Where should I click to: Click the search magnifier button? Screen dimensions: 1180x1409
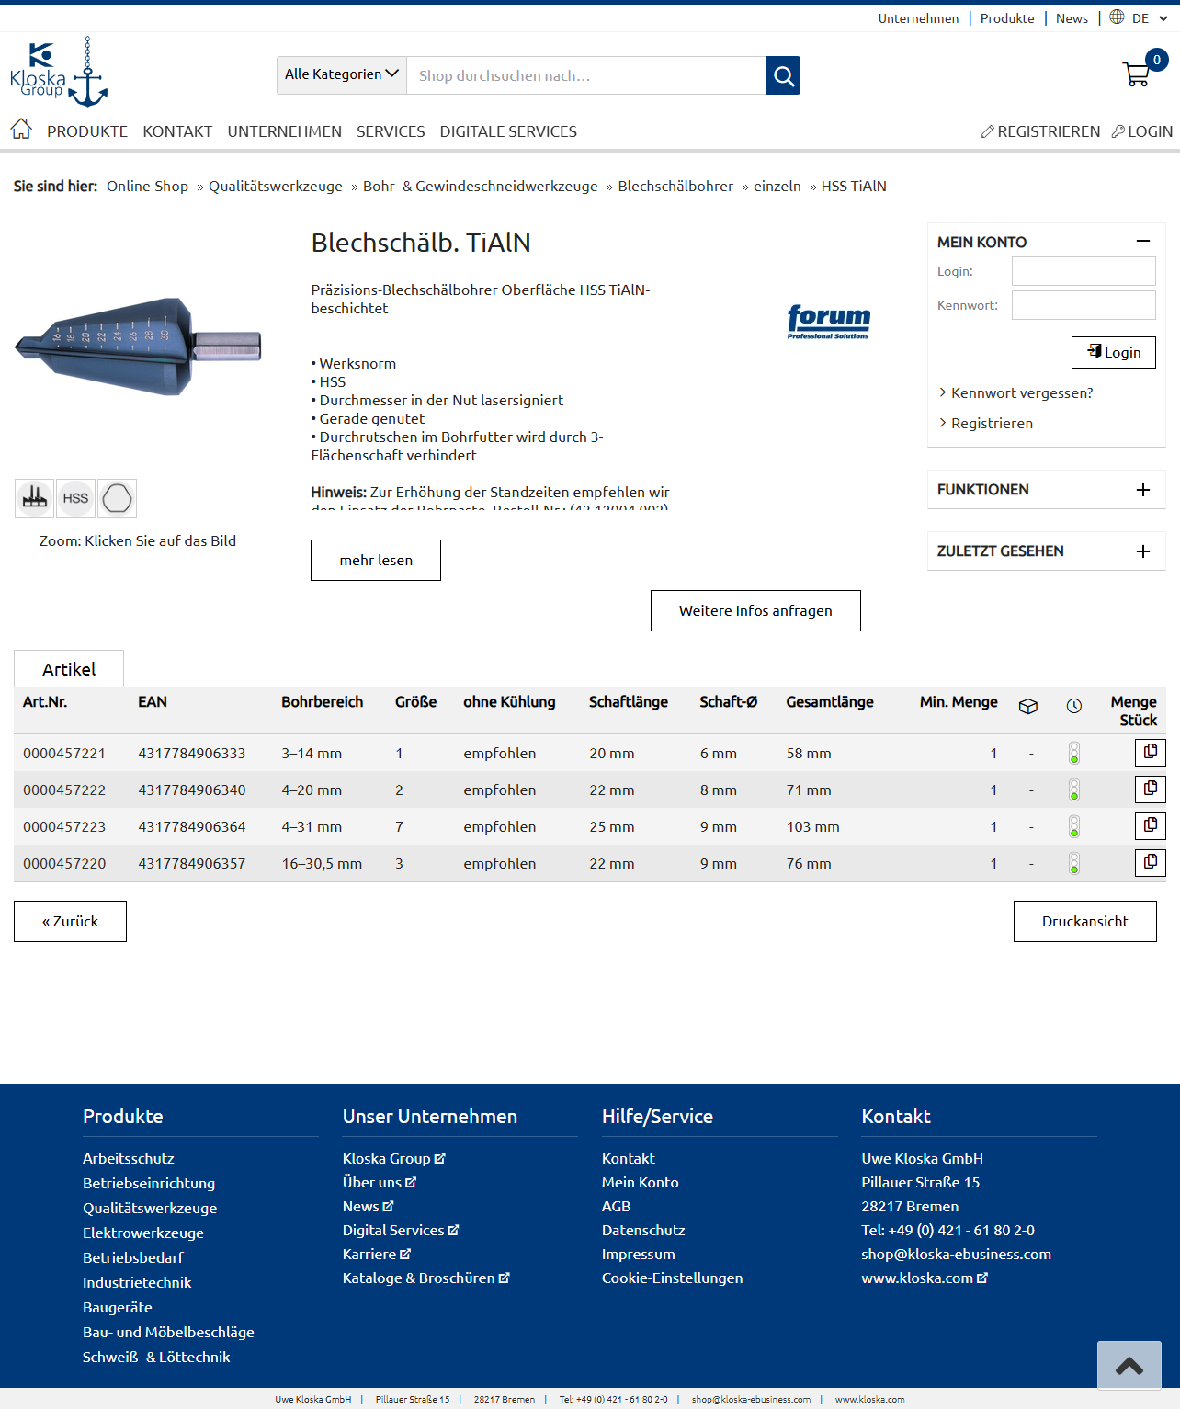tap(783, 75)
